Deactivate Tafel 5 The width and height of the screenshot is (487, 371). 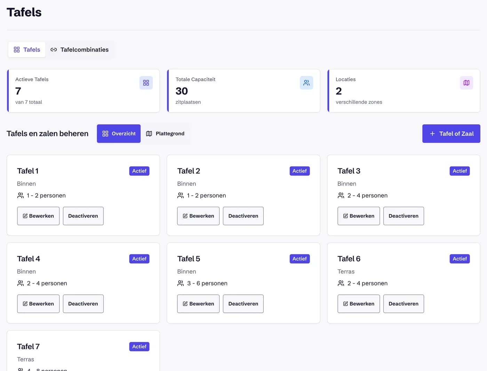coord(243,303)
